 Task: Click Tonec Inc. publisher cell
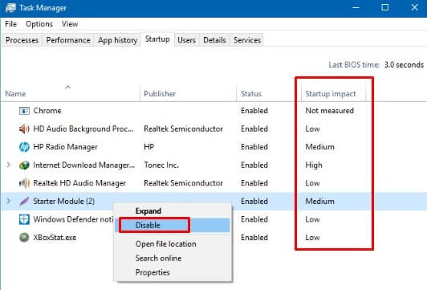(x=161, y=165)
